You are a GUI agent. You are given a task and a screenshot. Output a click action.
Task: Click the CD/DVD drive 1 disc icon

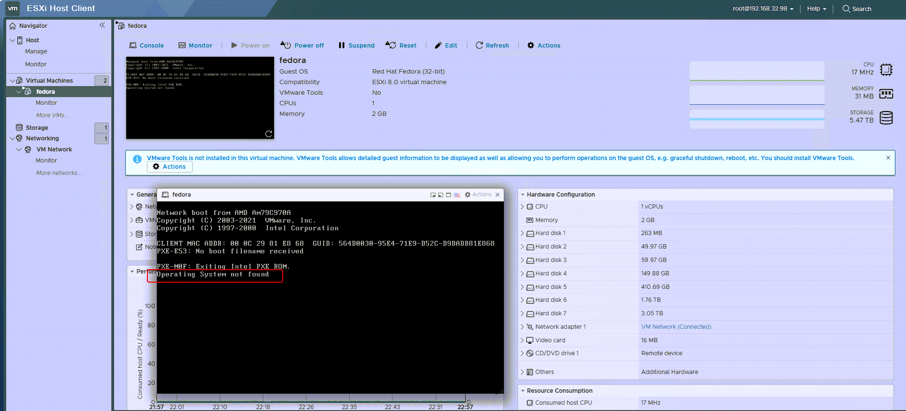[x=530, y=353]
